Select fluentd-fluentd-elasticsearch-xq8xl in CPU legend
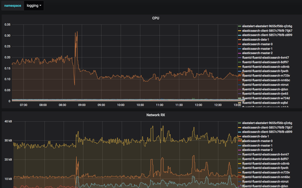 (x=265, y=103)
